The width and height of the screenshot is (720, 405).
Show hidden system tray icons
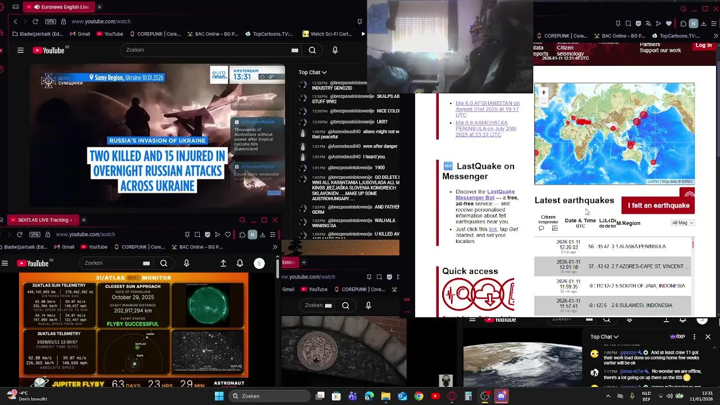pyautogui.click(x=607, y=396)
